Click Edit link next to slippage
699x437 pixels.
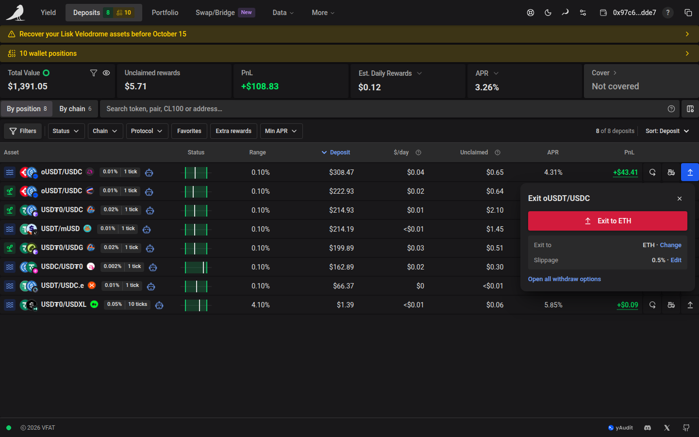click(676, 260)
